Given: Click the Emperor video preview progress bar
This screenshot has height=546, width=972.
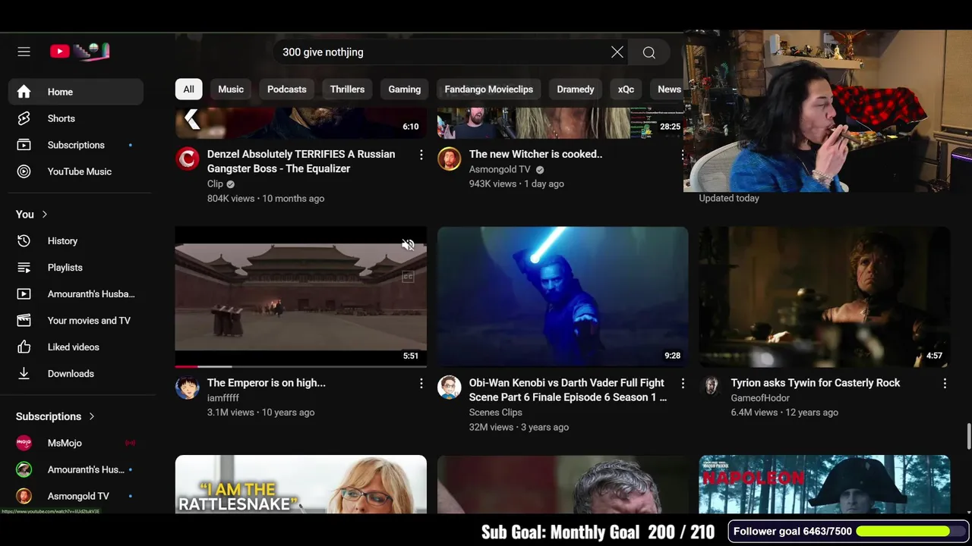Looking at the screenshot, I should [301, 366].
